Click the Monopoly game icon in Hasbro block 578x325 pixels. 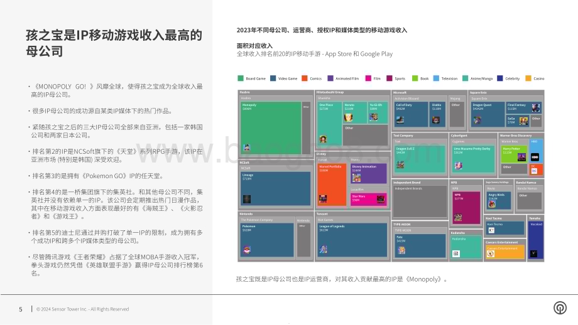tap(247, 147)
